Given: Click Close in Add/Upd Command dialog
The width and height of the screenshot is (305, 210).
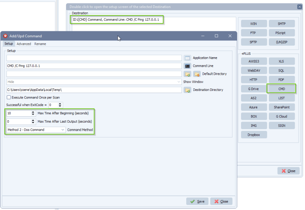Looking at the screenshot, I should (221, 201).
